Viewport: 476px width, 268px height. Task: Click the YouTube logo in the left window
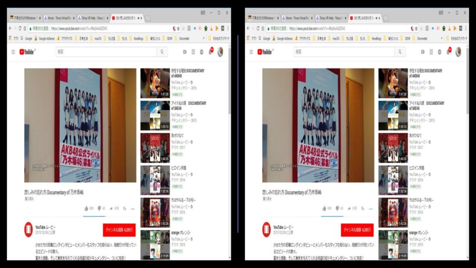coord(27,52)
